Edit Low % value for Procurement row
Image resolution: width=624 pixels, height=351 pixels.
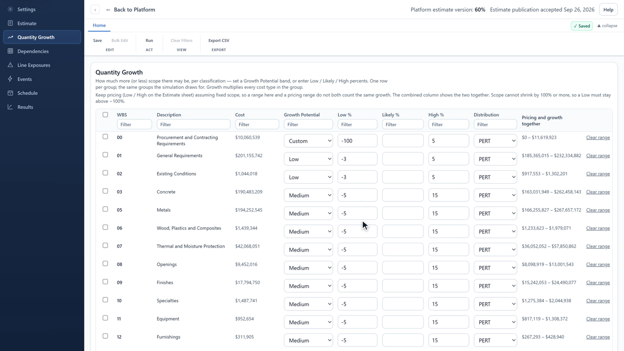[x=357, y=141]
